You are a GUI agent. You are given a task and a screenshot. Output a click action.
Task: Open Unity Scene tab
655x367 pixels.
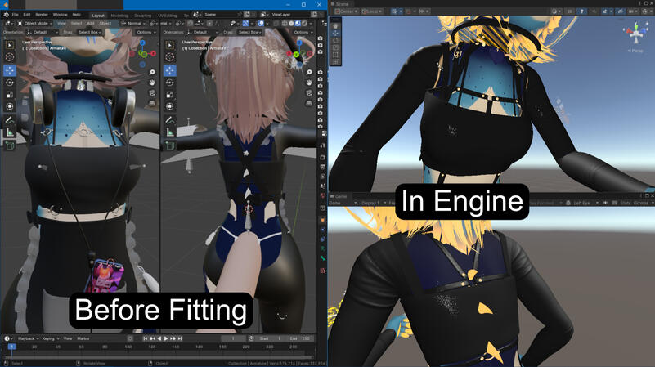[340, 4]
